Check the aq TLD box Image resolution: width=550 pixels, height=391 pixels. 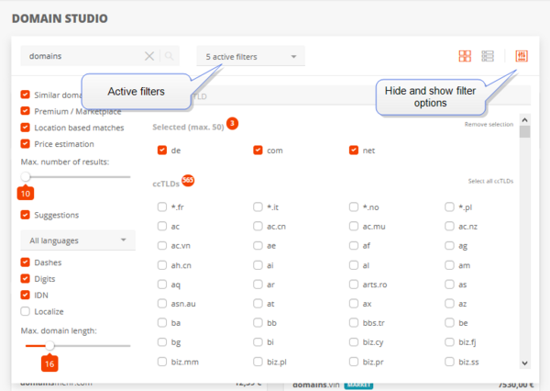(162, 285)
